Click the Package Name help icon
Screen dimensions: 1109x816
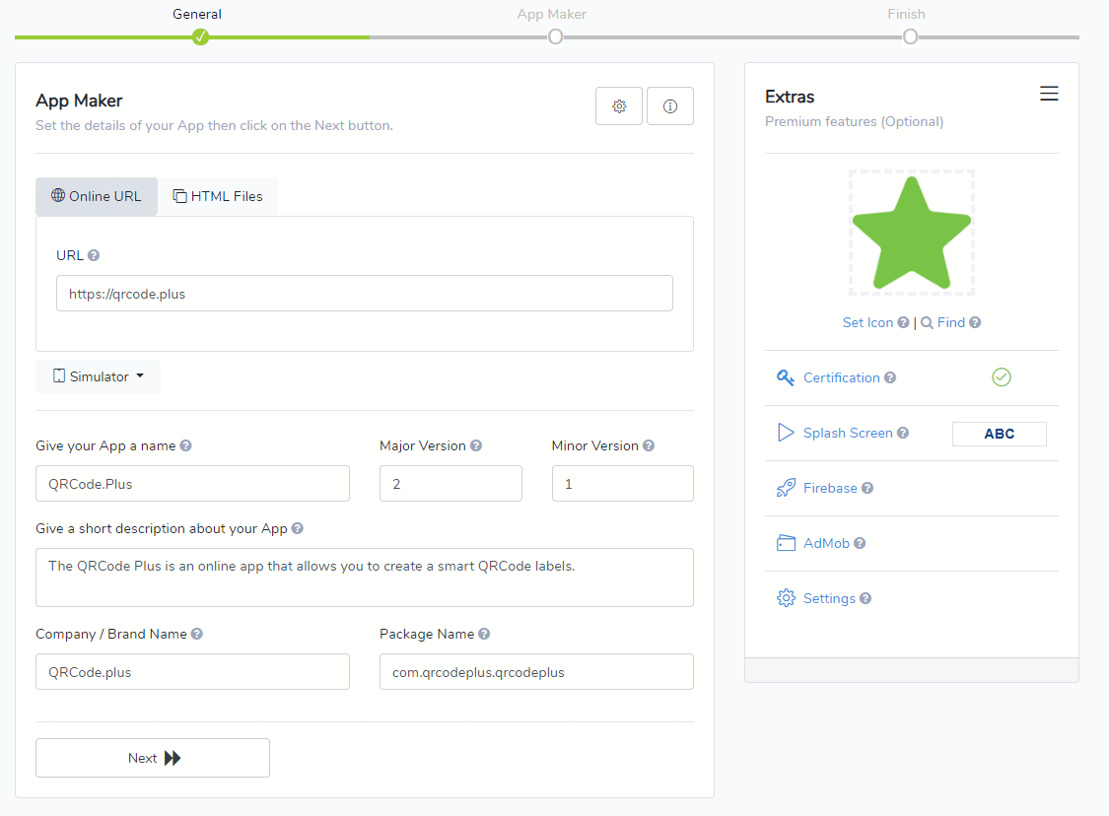[x=484, y=634]
